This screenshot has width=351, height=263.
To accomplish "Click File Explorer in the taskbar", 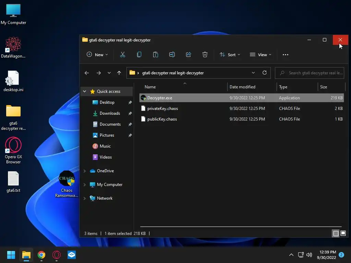I will 26,255.
